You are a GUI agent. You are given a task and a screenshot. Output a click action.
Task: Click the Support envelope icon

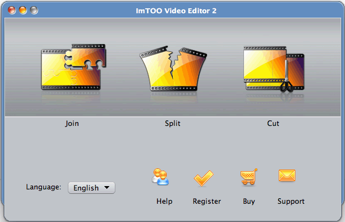pos(287,176)
